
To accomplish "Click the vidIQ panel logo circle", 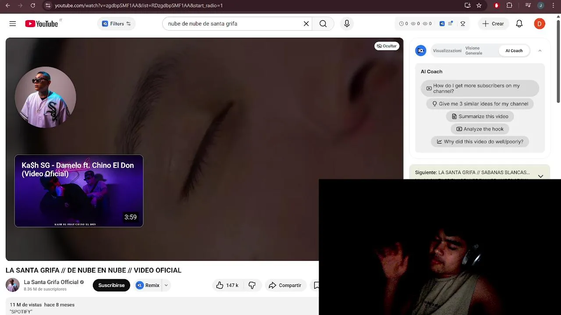I will 421,51.
